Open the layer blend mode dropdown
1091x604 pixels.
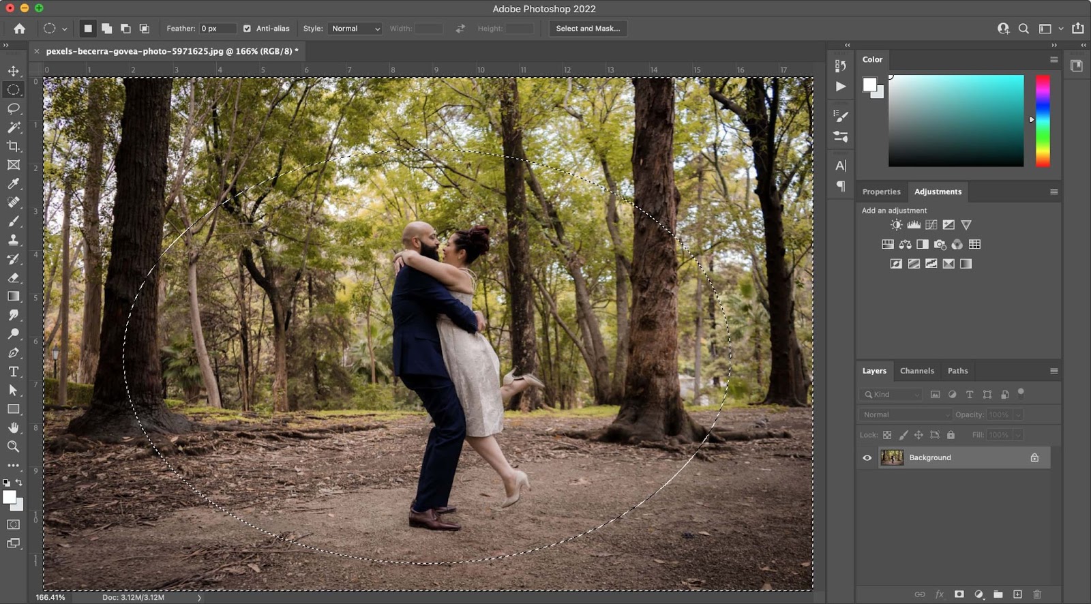[905, 414]
